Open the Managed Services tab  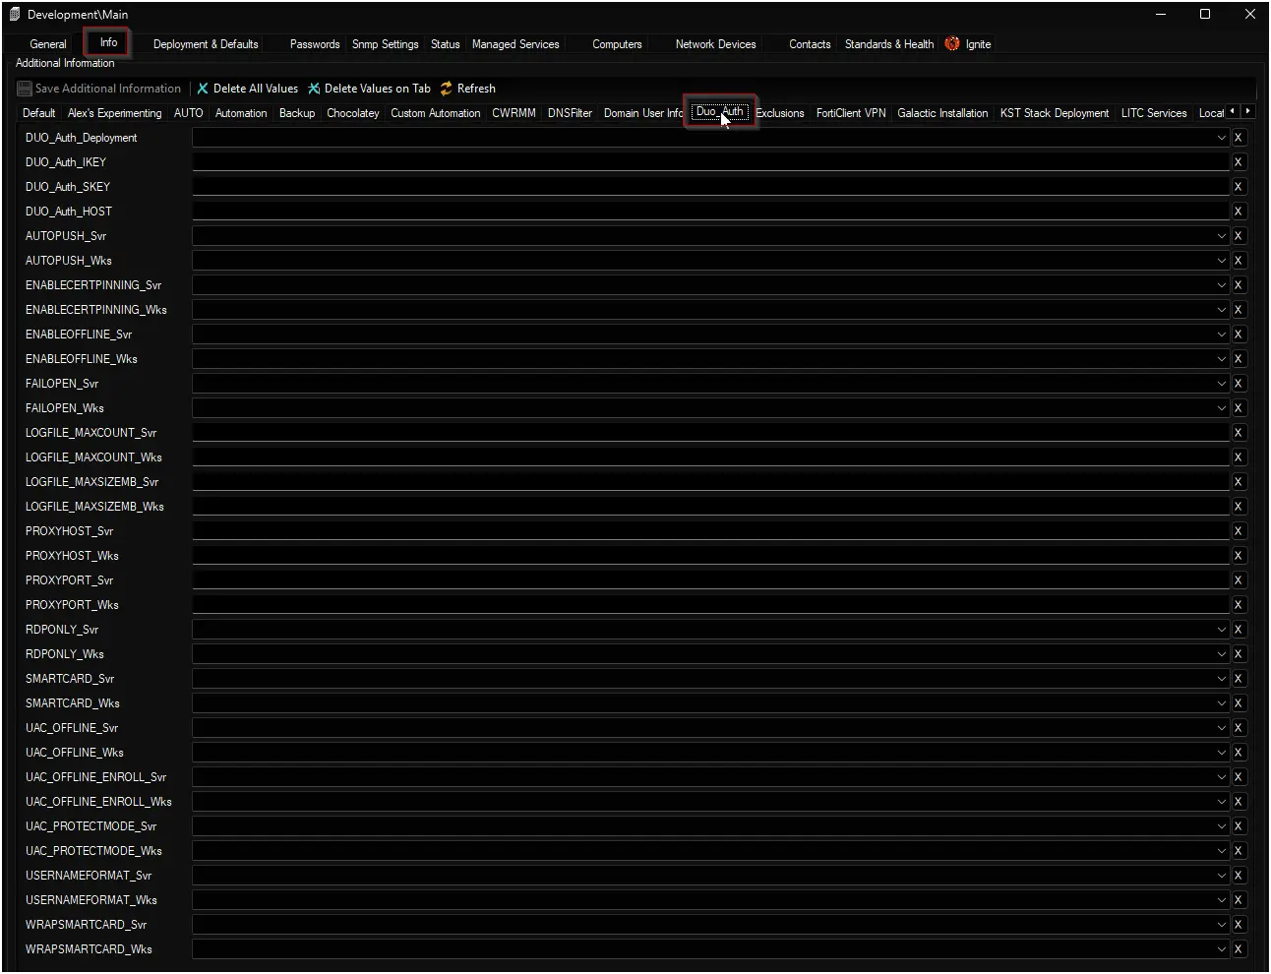click(x=515, y=44)
